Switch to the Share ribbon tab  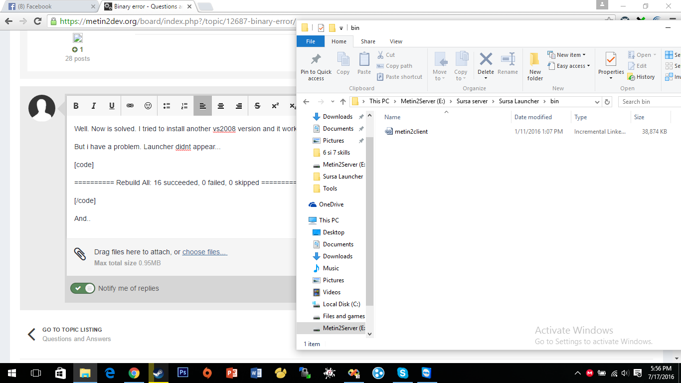[368, 41]
